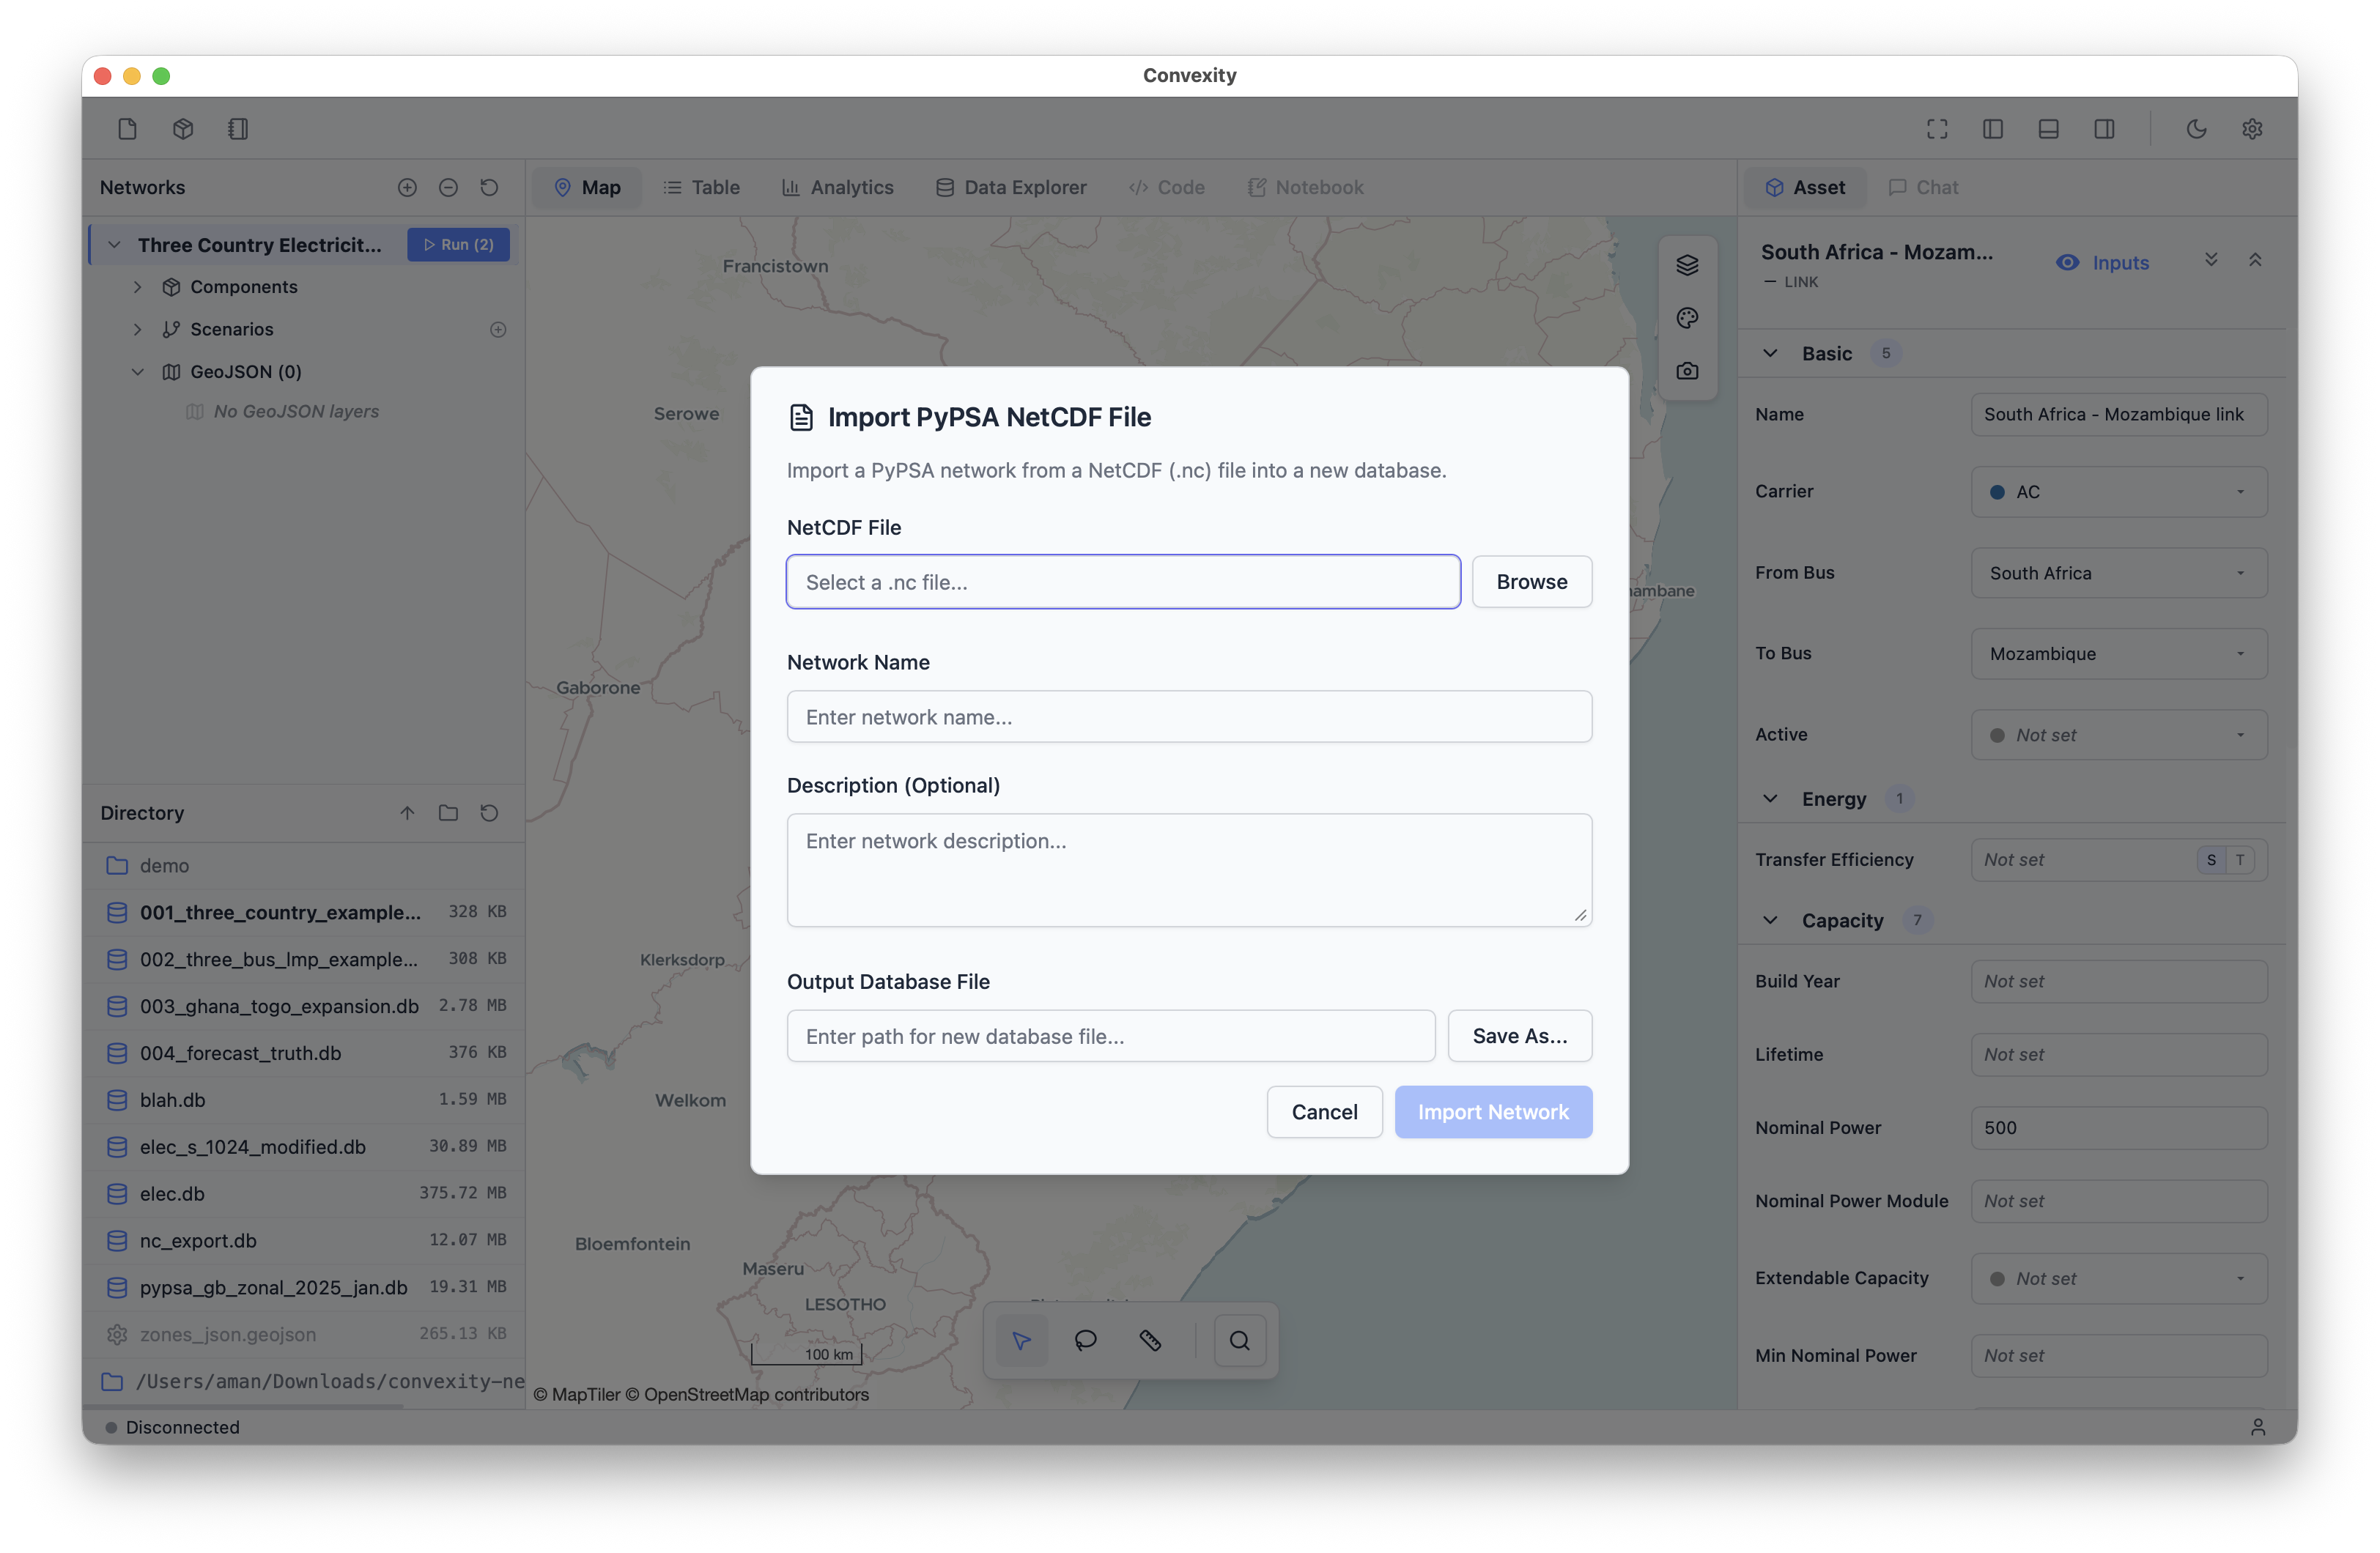Expand the Components tree node

138,287
